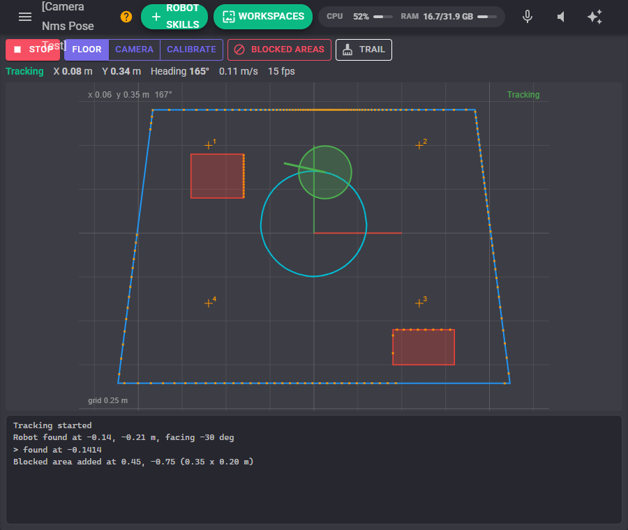
Task: Open the Workspaces panel
Action: (263, 17)
